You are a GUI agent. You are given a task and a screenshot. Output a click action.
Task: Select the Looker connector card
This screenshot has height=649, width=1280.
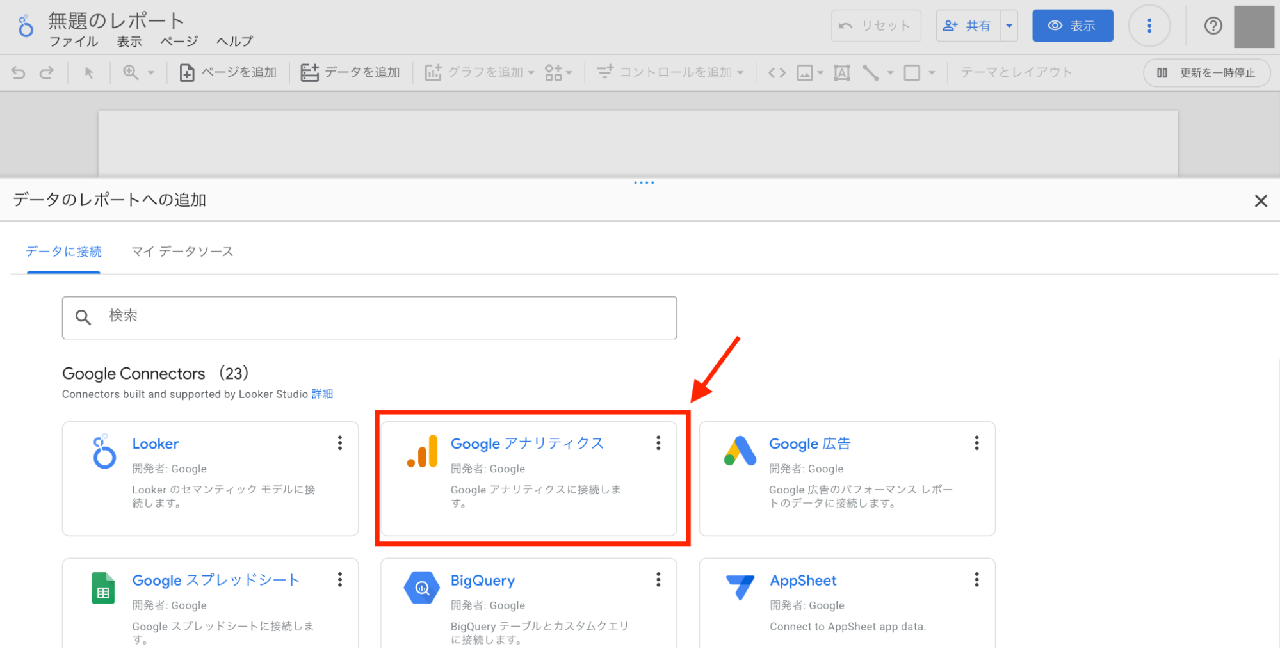210,479
